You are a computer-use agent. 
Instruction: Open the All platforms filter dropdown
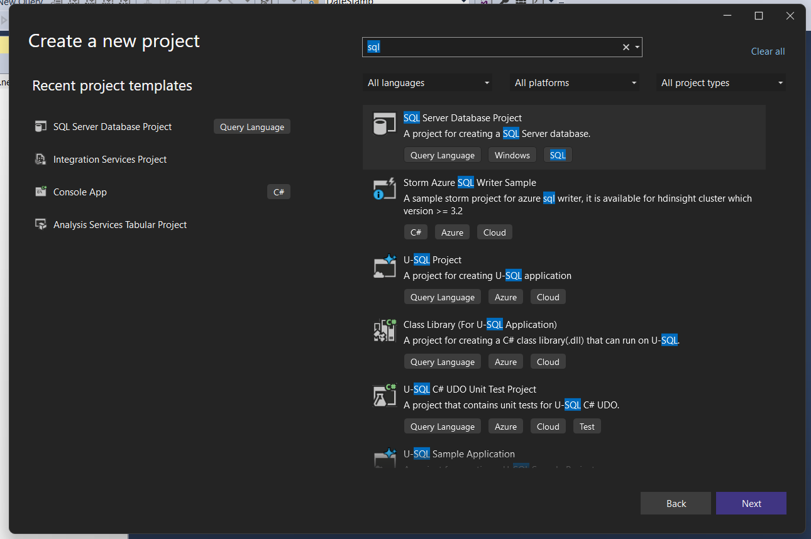[575, 83]
